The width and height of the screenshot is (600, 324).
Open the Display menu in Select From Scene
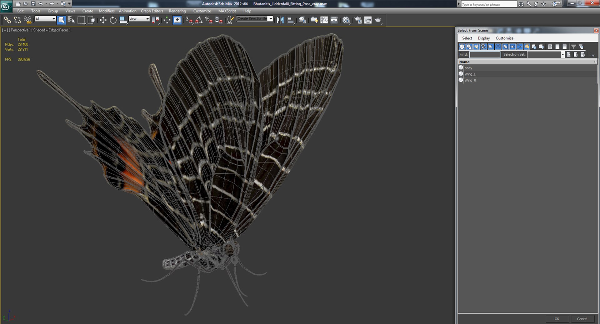point(484,38)
